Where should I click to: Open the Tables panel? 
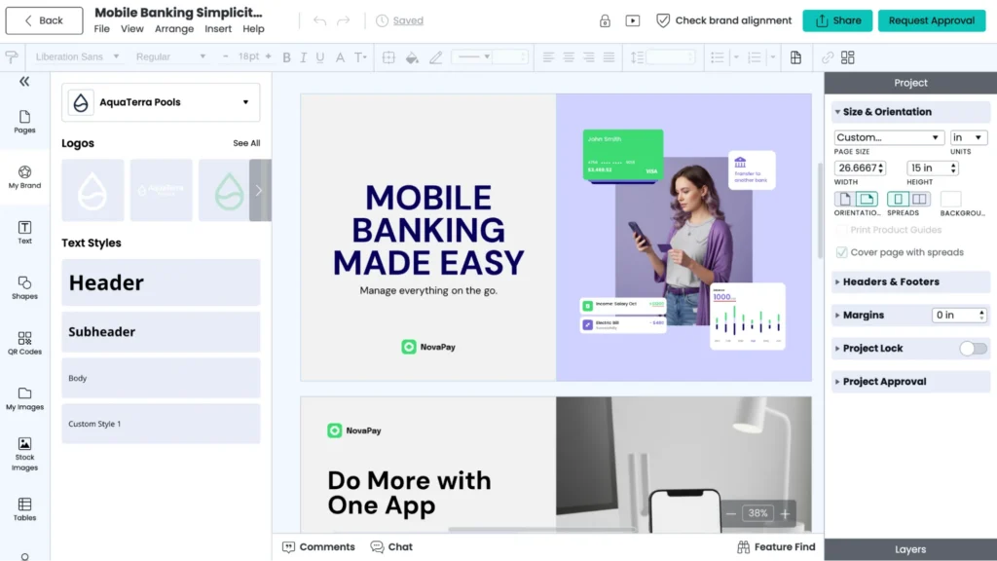point(24,508)
